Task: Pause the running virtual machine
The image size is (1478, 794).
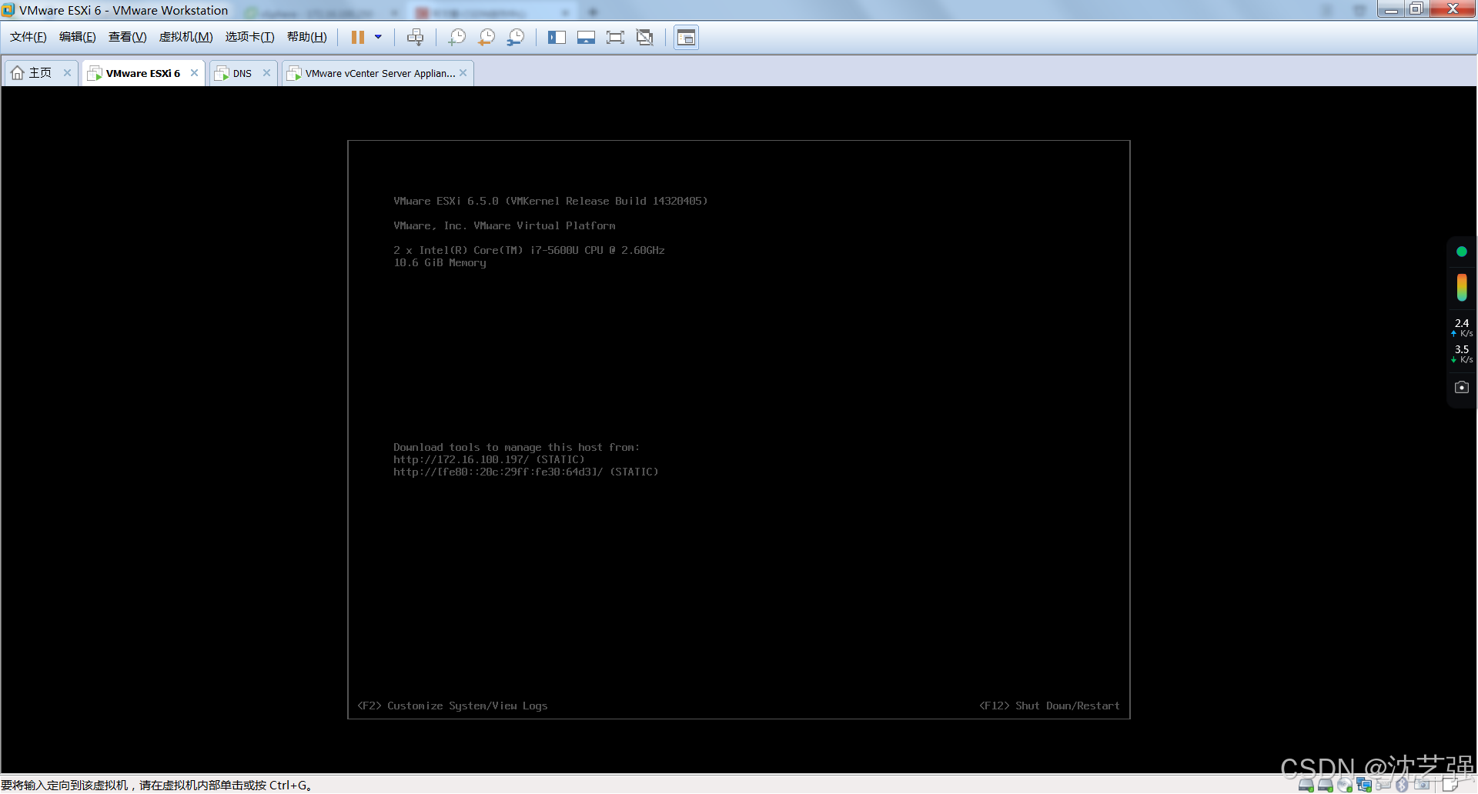Action: 358,37
